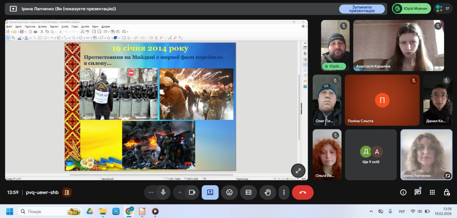Screen dimensions: 457x218
Task: Select the 'Ще 9 осіб' participants tile
Action: click(371, 155)
